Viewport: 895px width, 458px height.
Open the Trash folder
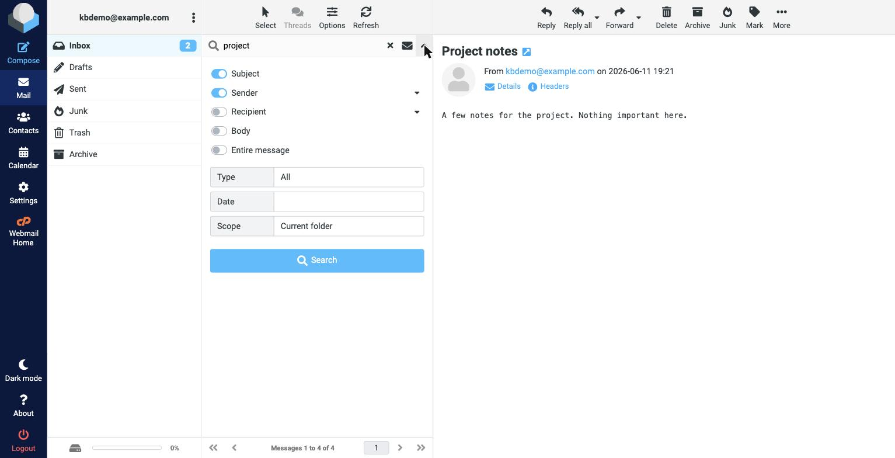[124, 133]
